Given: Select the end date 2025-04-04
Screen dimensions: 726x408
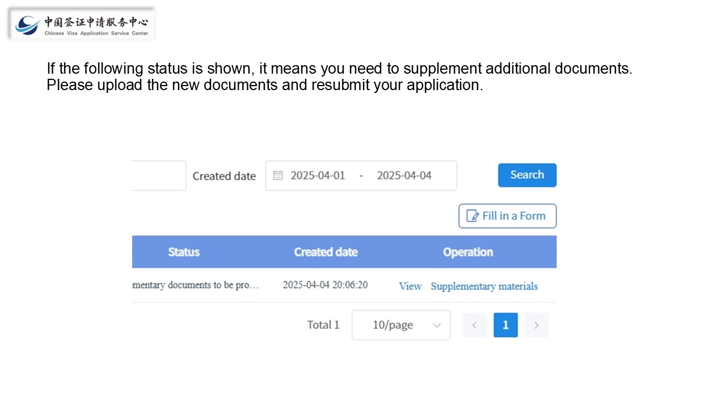Looking at the screenshot, I should click(x=404, y=175).
